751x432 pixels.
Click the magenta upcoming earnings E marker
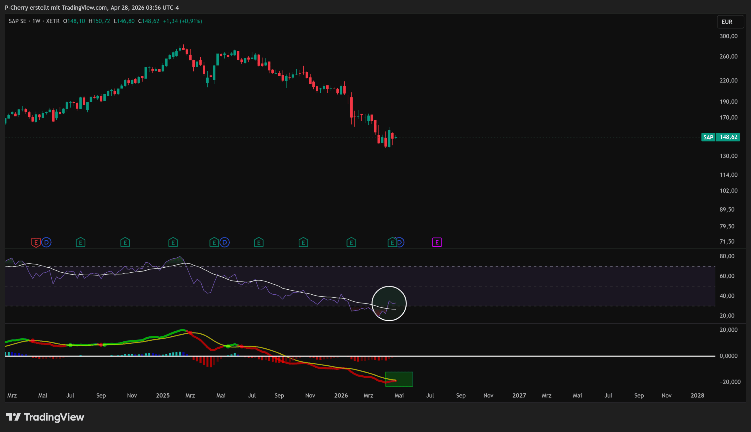pos(437,242)
